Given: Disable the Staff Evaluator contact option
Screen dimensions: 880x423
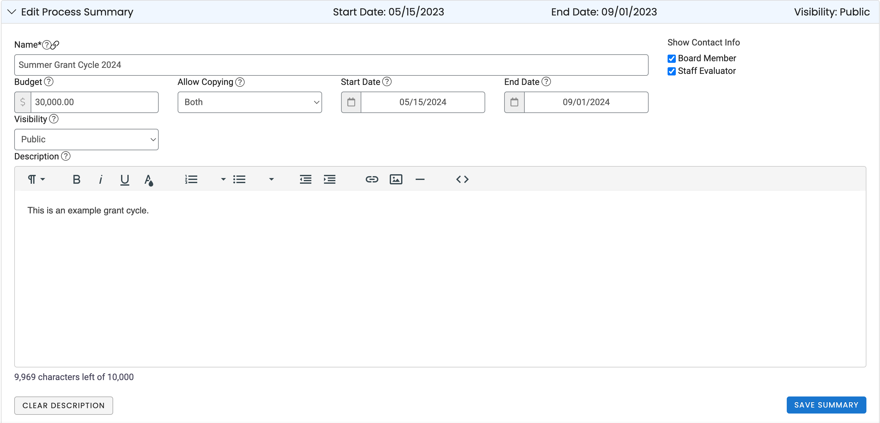Looking at the screenshot, I should [672, 71].
